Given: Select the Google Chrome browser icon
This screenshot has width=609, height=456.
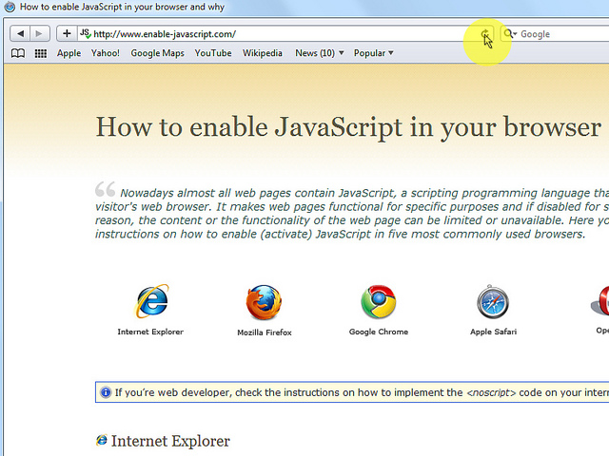Looking at the screenshot, I should click(x=378, y=303).
